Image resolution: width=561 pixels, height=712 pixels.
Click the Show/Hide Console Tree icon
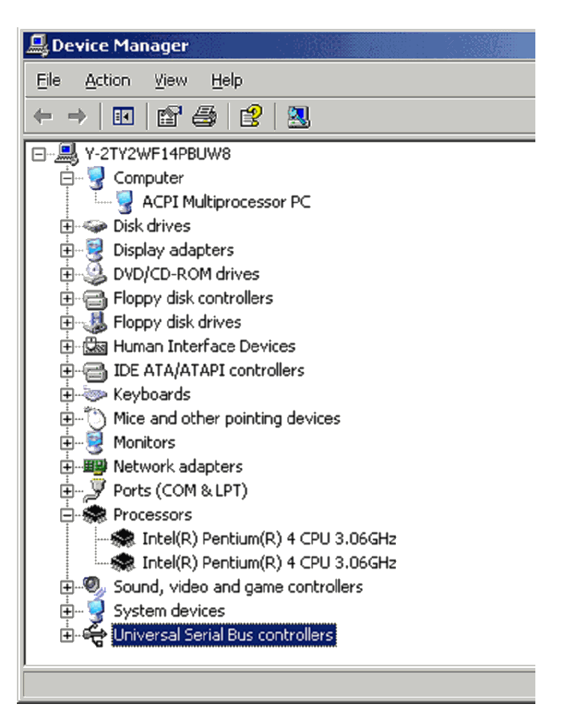point(123,117)
